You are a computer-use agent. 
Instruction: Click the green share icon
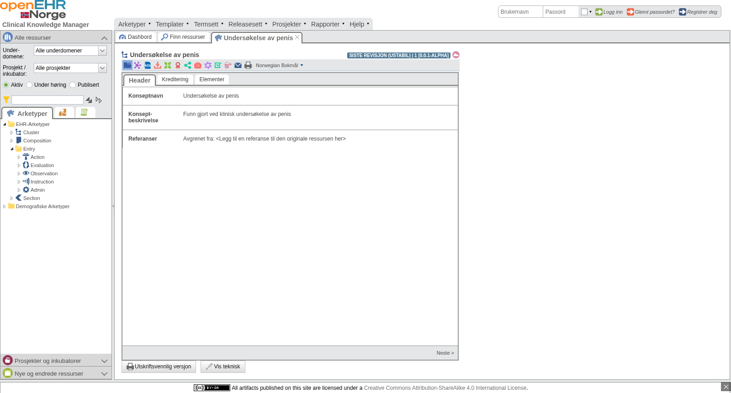coord(188,65)
